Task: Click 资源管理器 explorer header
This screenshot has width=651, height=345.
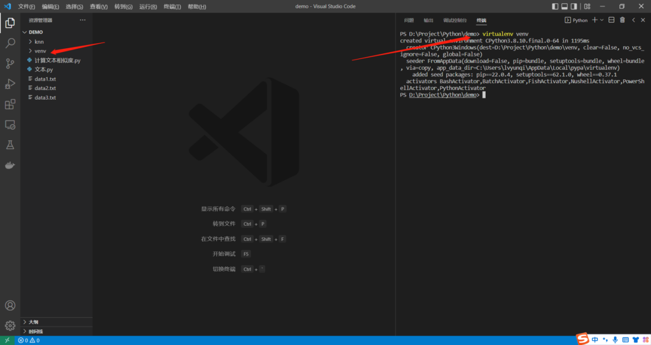Action: click(x=40, y=20)
